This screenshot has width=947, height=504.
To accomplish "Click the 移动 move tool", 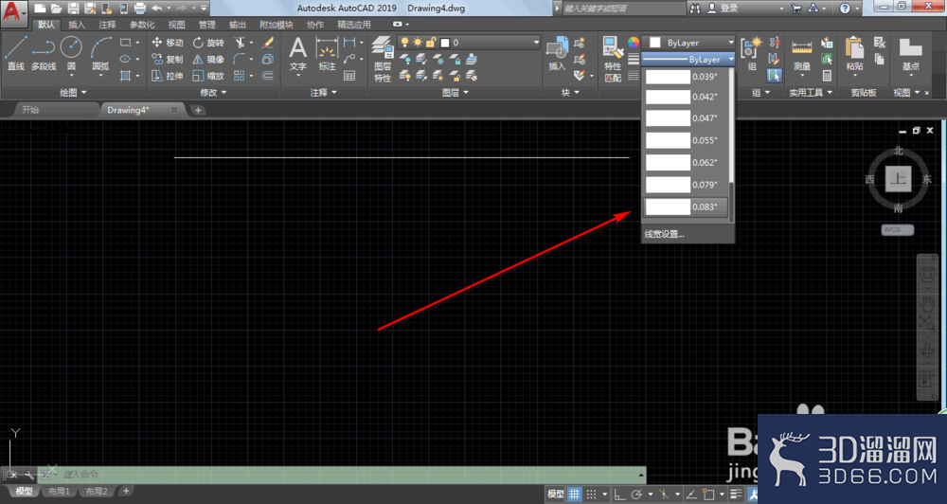I will (168, 43).
